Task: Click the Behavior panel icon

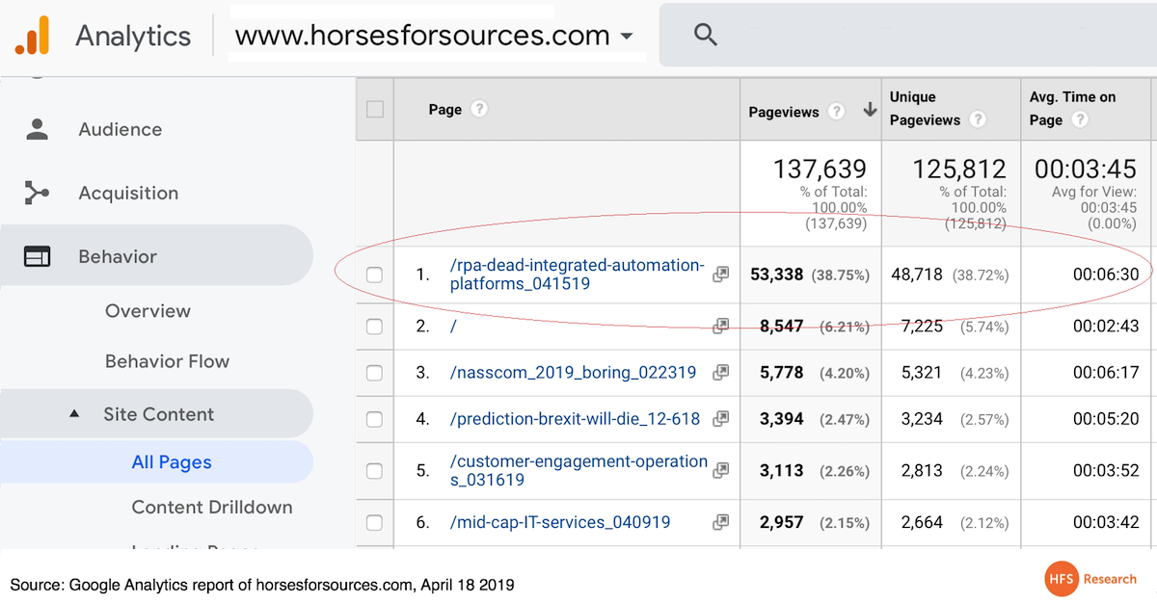Action: pos(37,256)
